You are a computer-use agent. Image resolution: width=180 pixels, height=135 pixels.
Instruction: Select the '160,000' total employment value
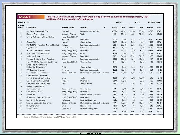[x=159, y=39]
